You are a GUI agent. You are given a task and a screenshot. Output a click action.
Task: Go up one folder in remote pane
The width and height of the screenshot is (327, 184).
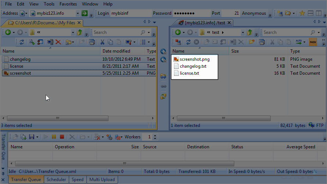pyautogui.click(x=250, y=32)
